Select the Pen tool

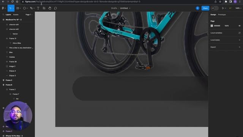[31, 8]
